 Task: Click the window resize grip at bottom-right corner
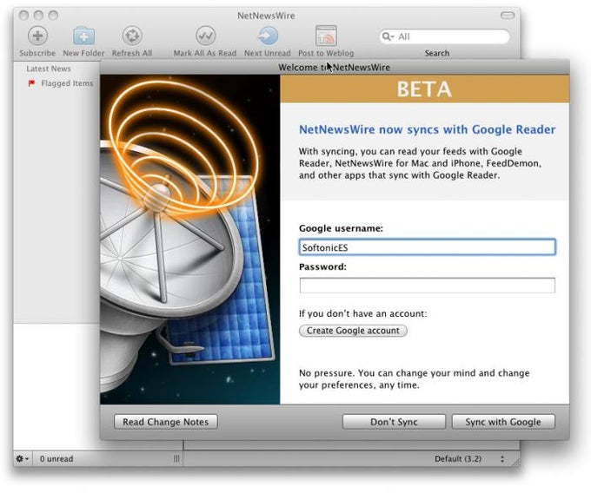coord(515,462)
